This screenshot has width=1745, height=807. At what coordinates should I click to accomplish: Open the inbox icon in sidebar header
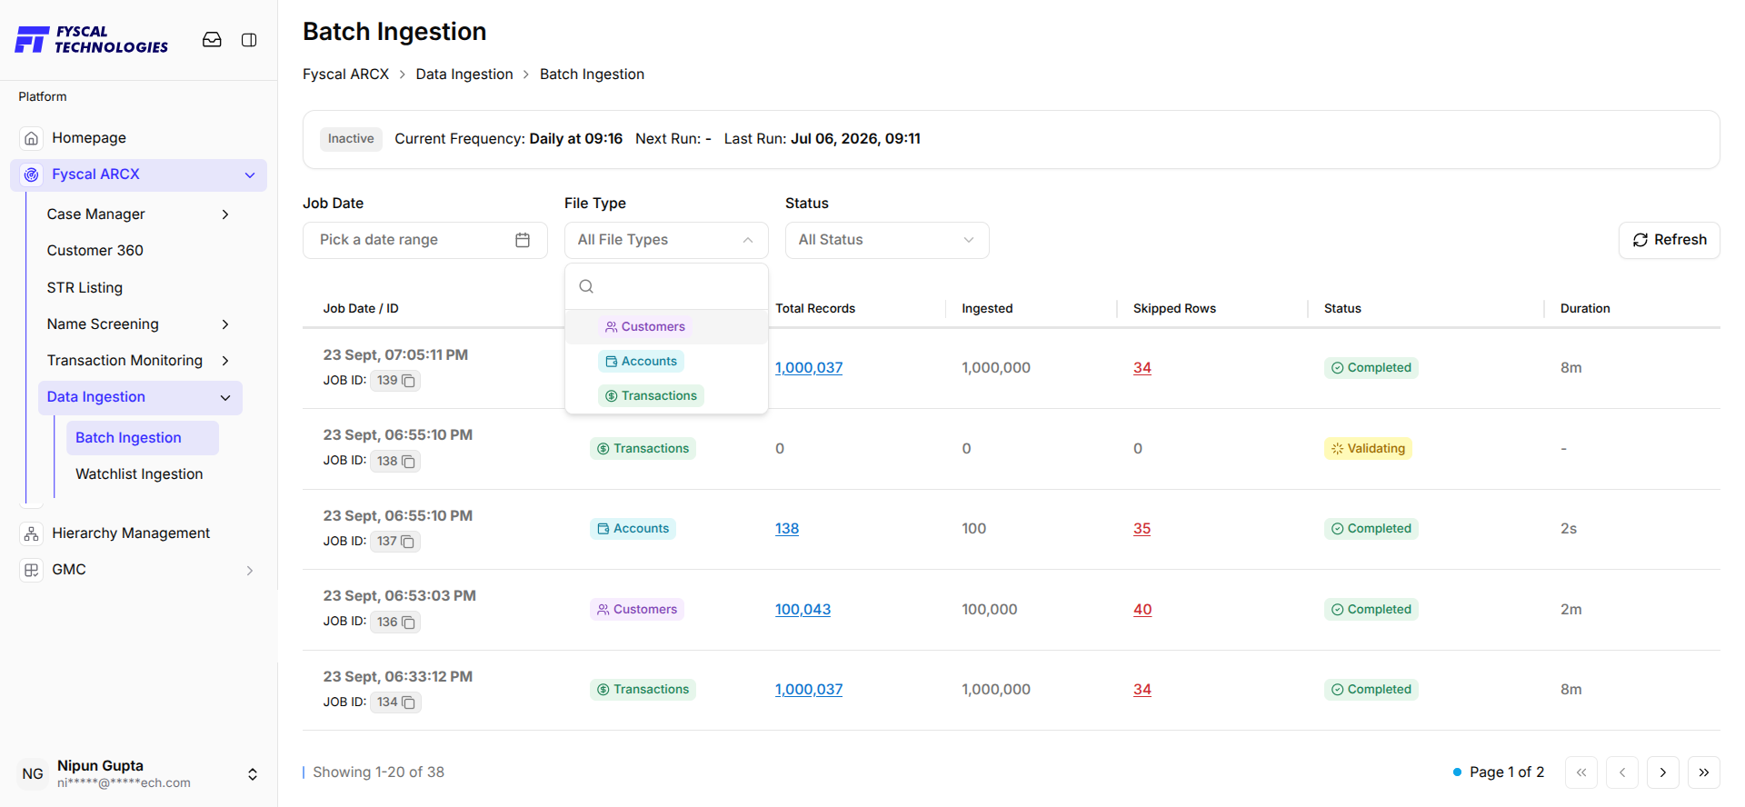(212, 40)
